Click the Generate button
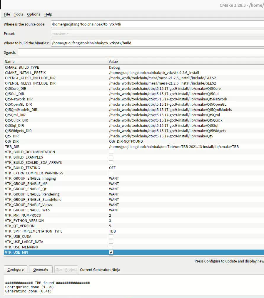This screenshot has height=298, width=264. pyautogui.click(x=41, y=269)
